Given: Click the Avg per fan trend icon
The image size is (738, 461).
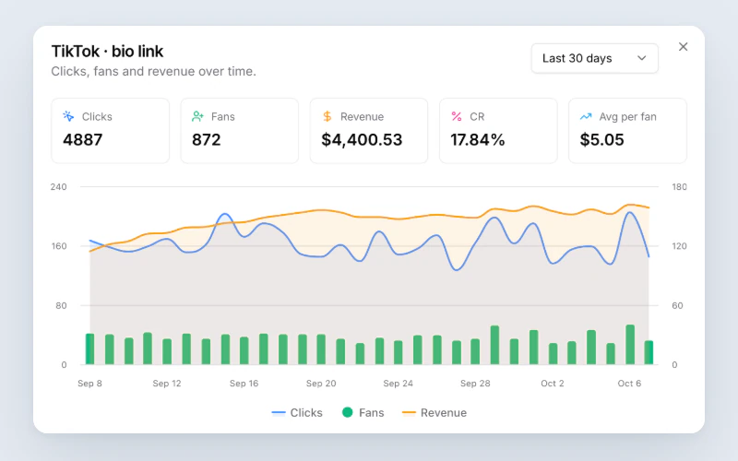Looking at the screenshot, I should pyautogui.click(x=586, y=116).
